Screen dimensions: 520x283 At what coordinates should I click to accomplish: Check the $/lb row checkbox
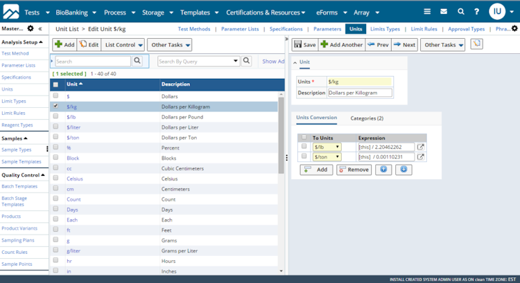click(55, 116)
